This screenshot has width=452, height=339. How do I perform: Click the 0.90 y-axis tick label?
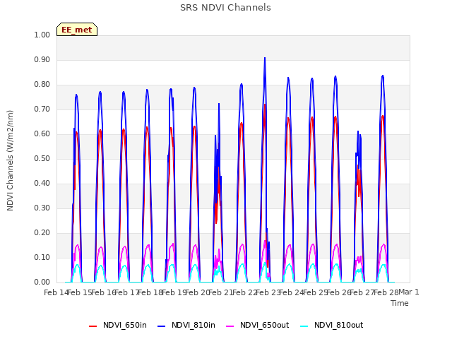[42, 59]
